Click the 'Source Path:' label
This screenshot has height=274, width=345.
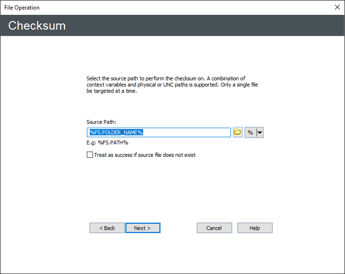pos(101,122)
